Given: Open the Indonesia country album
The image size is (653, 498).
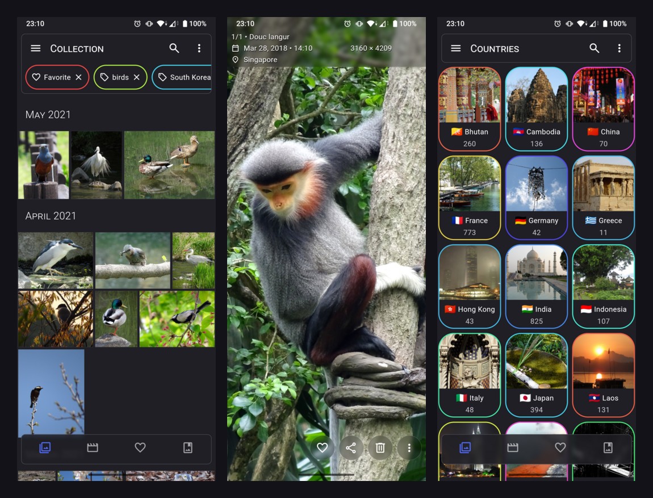Looking at the screenshot, I should (604, 286).
